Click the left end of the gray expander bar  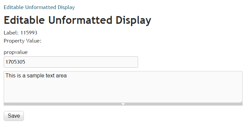(x=6, y=104)
